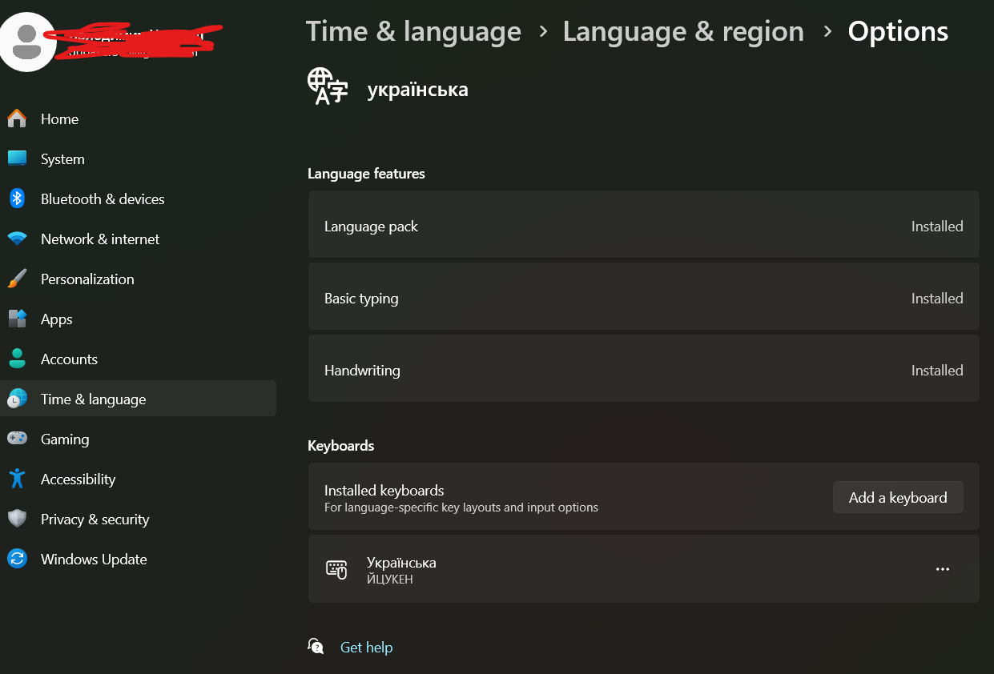Navigate to Apps settings
Image resolution: width=994 pixels, height=674 pixels.
[x=57, y=319]
